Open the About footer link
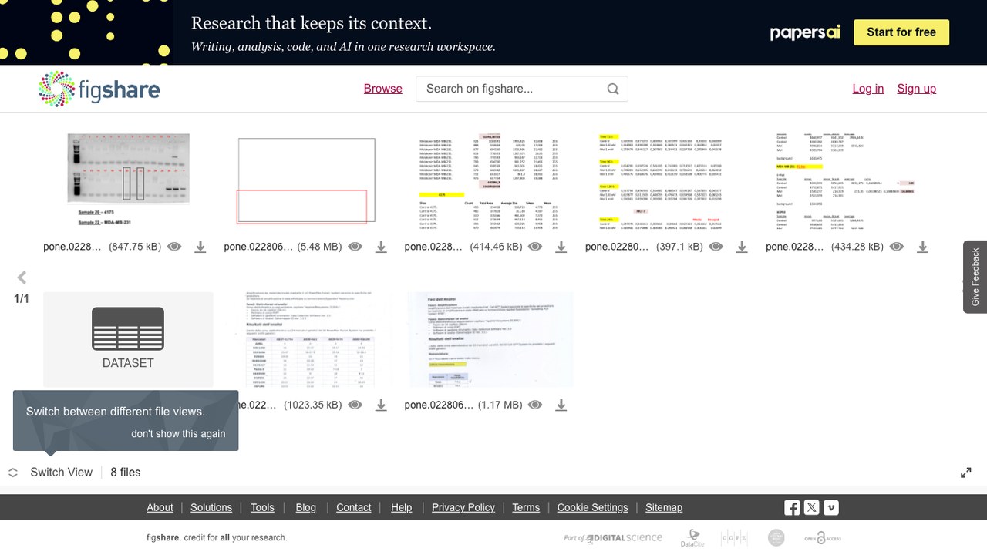The image size is (987, 555). [160, 507]
